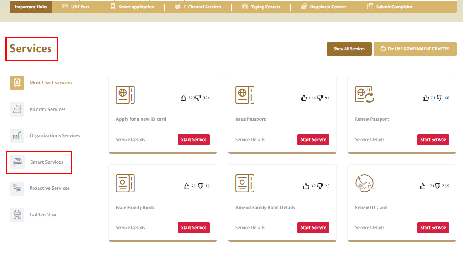This screenshot has width=463, height=260.
Task: View Service Details for Renew ID Card
Action: tap(370, 227)
